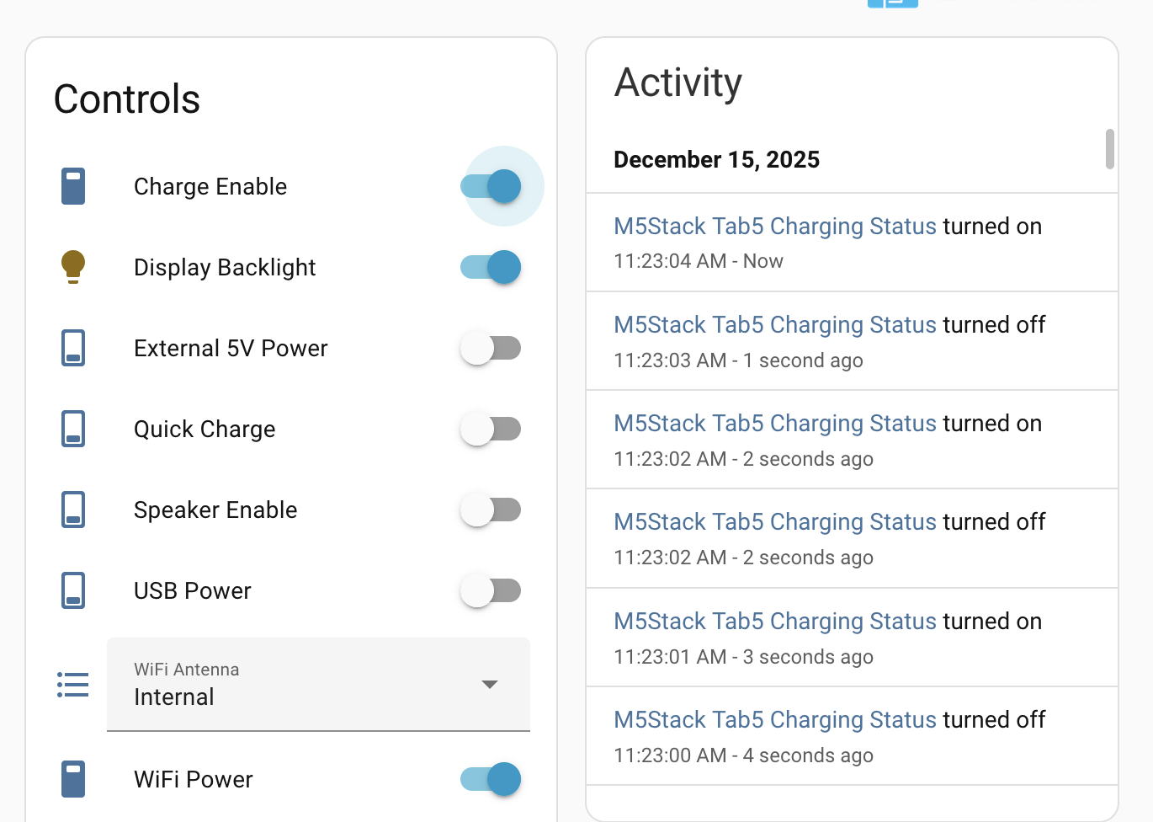Click the Display Backlight lightbulb icon
Viewport: 1153px width, 822px height.
(x=73, y=267)
